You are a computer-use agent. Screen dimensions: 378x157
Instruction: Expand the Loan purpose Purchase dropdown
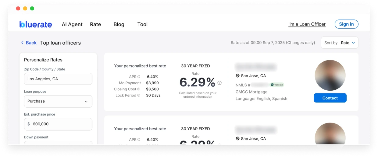[58, 101]
